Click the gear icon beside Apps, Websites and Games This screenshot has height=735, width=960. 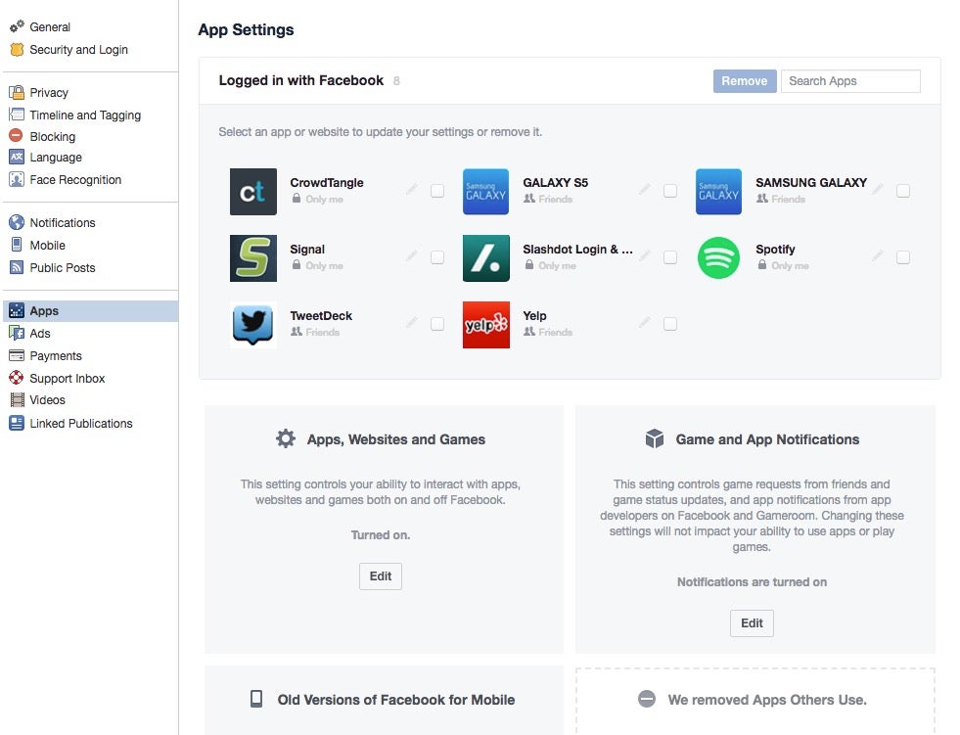(286, 438)
